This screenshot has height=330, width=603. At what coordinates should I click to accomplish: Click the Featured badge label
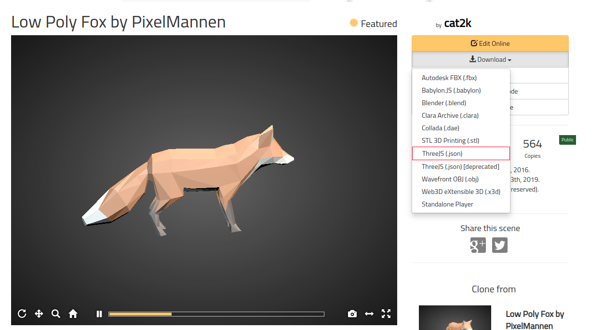tap(373, 24)
